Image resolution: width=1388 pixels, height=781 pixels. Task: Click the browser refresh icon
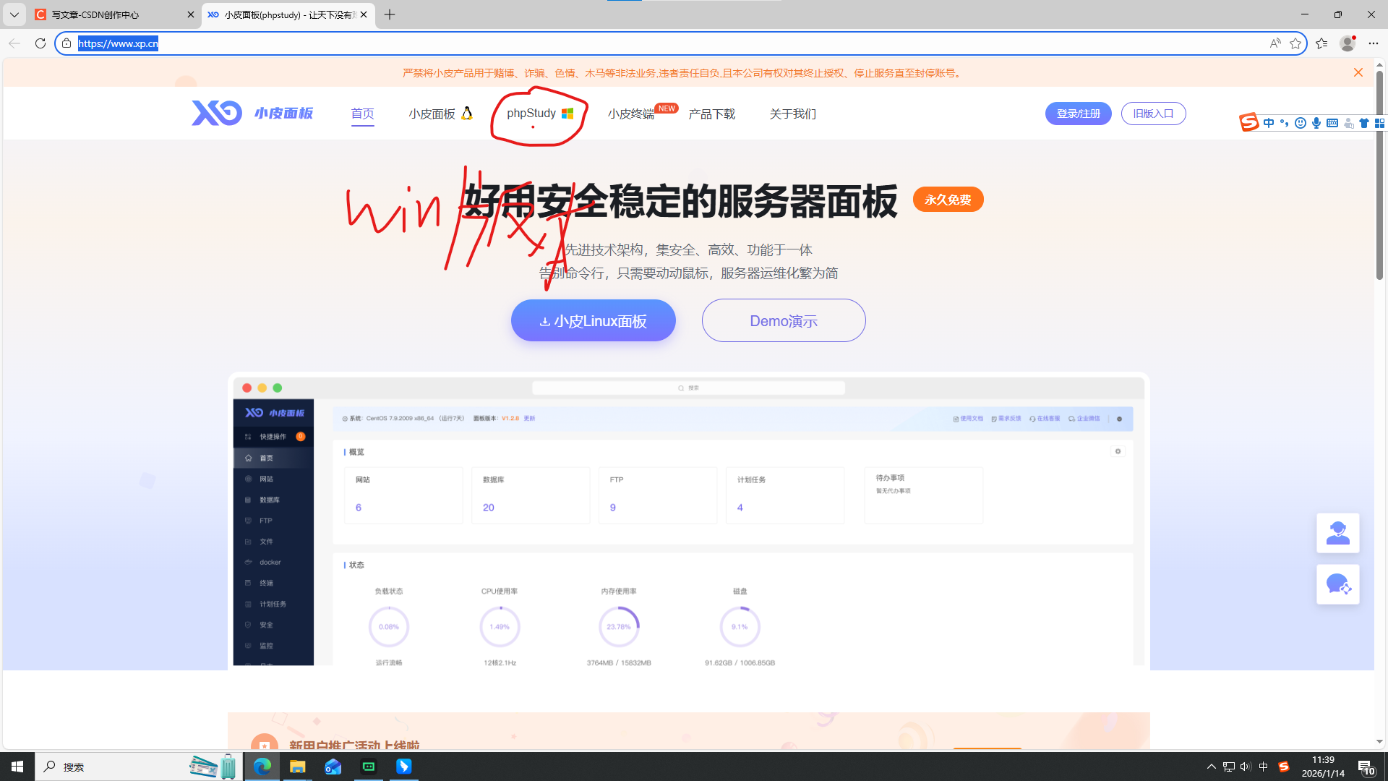(x=40, y=43)
